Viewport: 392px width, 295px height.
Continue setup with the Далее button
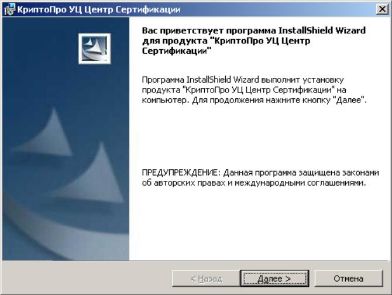[x=274, y=278]
